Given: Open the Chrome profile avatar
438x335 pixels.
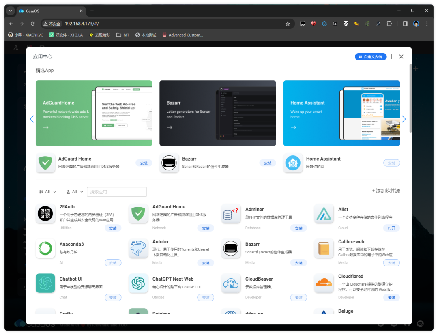Looking at the screenshot, I should pos(416,24).
